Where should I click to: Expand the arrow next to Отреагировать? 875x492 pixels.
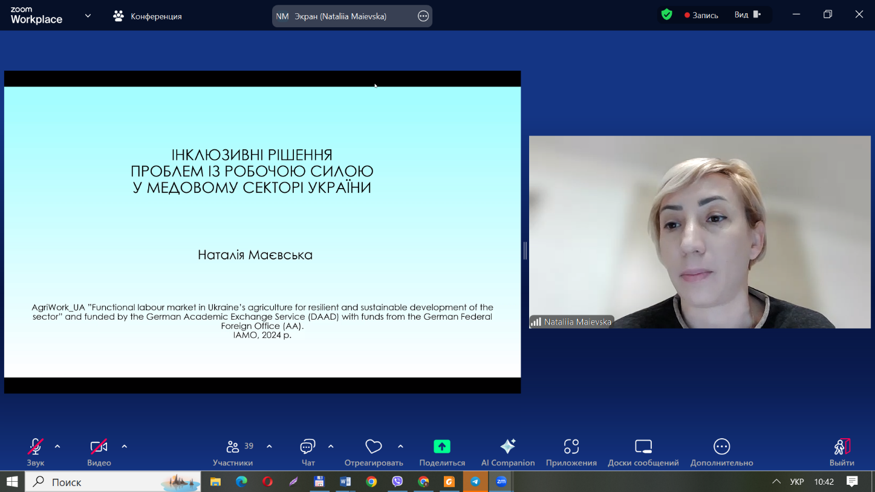[400, 447]
